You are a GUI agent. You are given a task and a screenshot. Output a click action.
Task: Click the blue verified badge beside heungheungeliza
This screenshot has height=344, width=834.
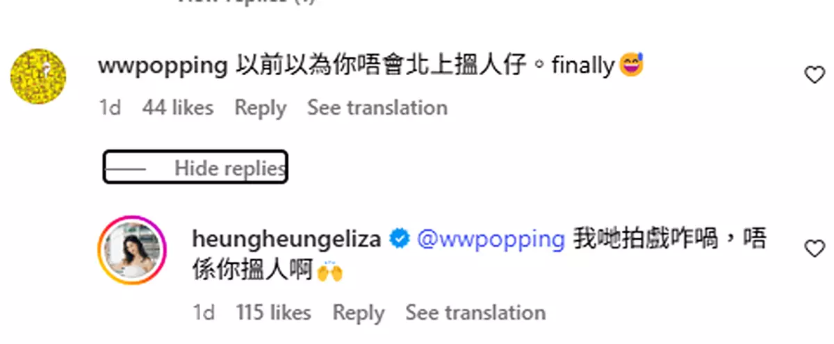(399, 239)
